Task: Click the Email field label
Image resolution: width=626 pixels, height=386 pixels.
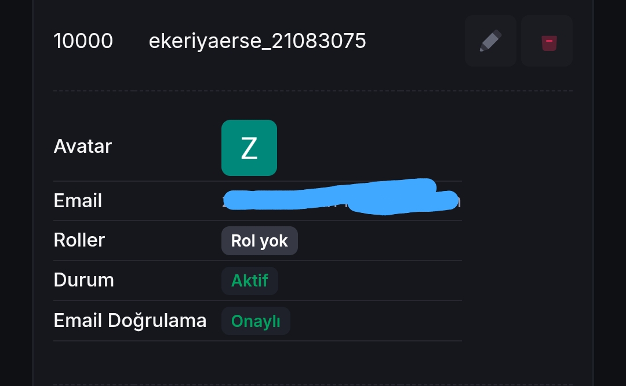Action: tap(78, 201)
